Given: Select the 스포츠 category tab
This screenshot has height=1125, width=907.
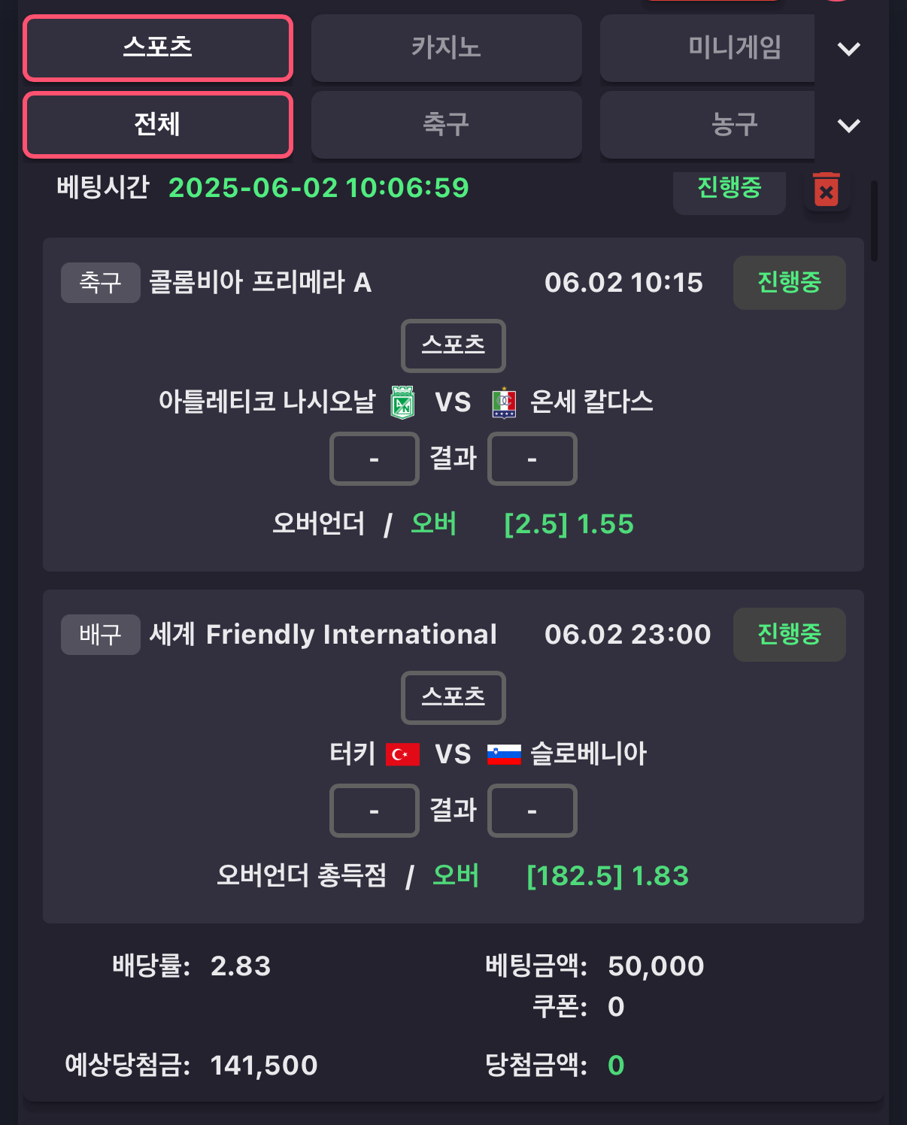Looking at the screenshot, I should coord(158,48).
